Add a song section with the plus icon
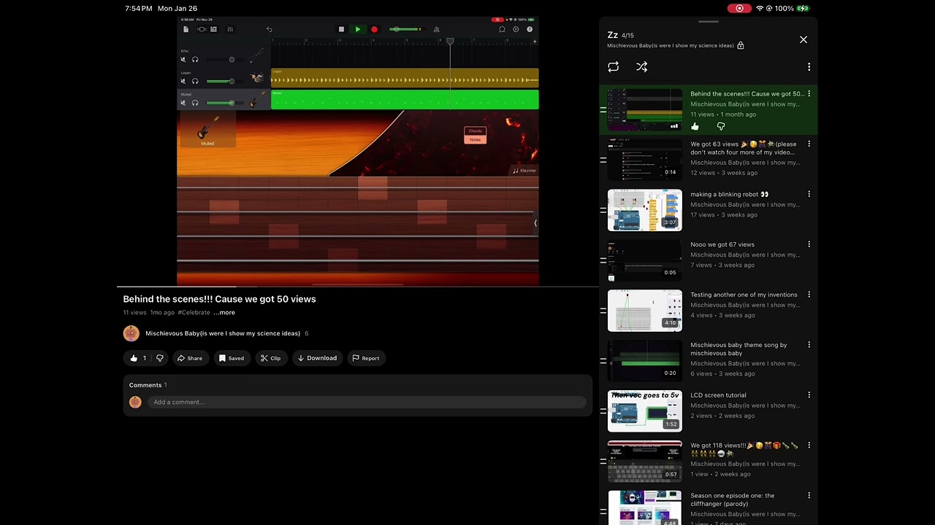Viewport: 935px width, 525px height. (x=535, y=42)
